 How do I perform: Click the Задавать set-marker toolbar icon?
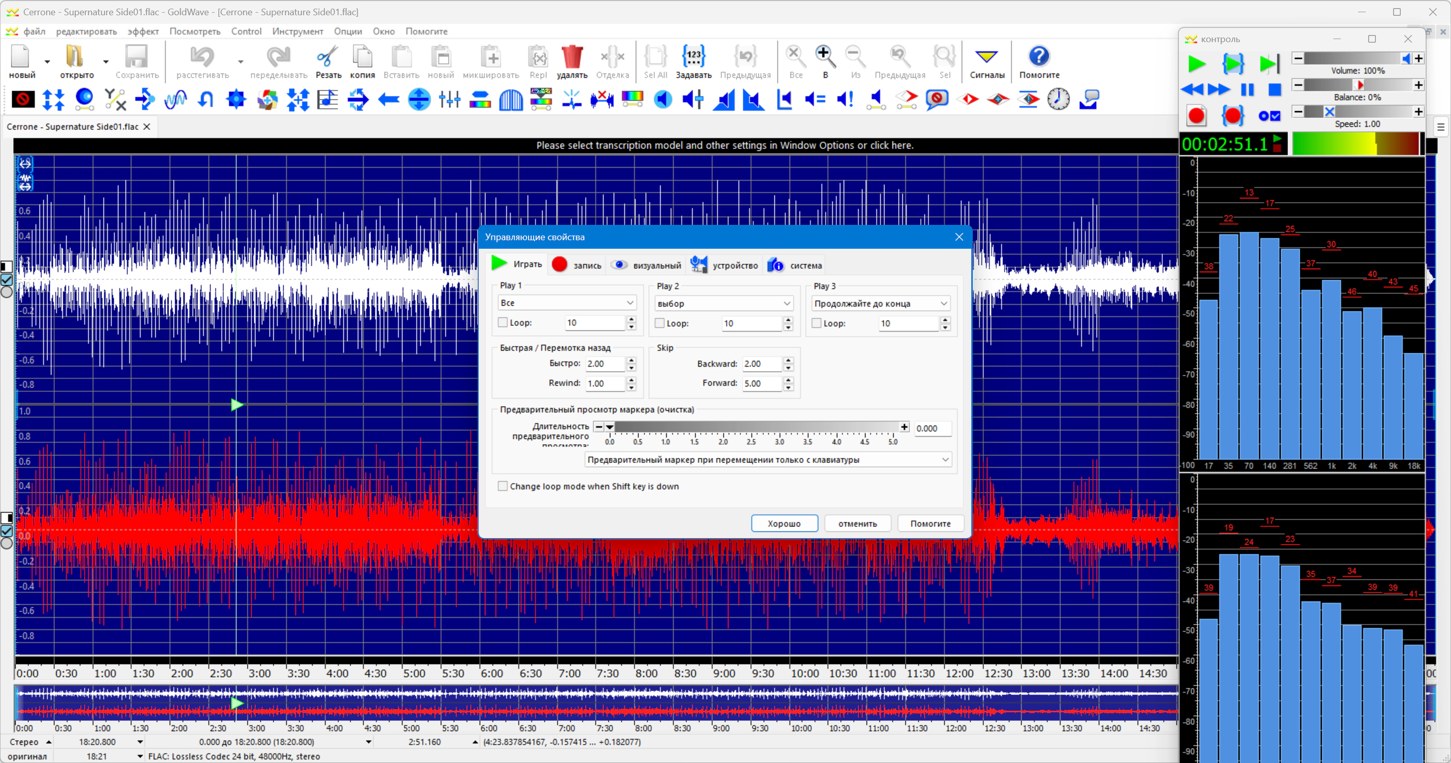coord(694,61)
